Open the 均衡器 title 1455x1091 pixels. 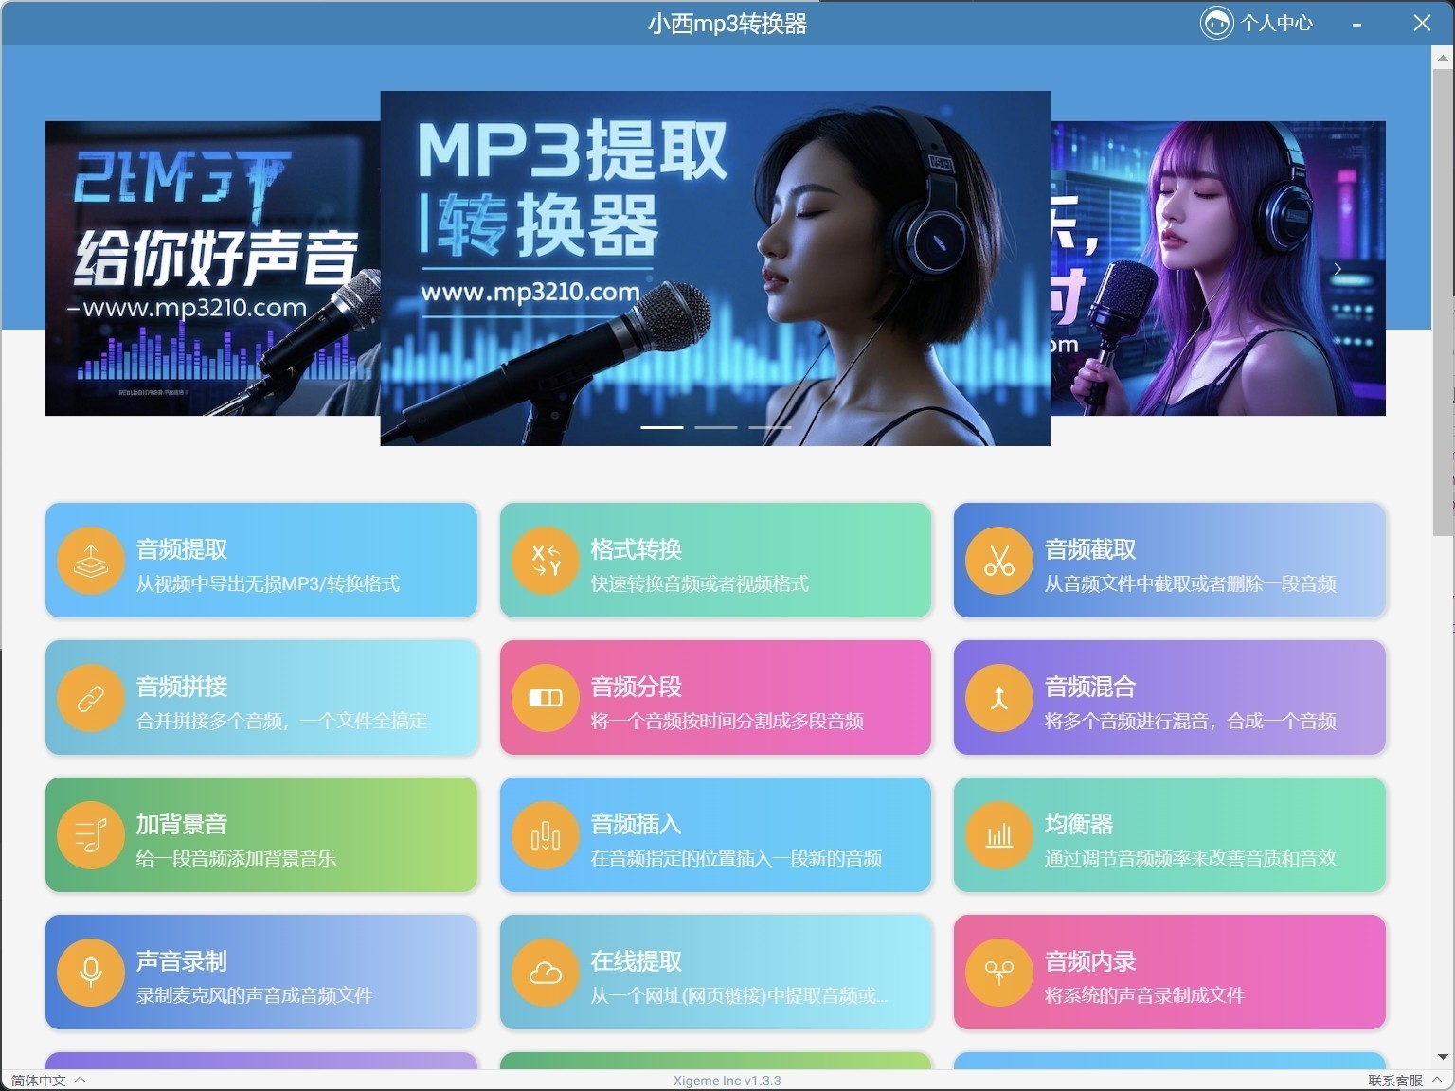(1079, 824)
